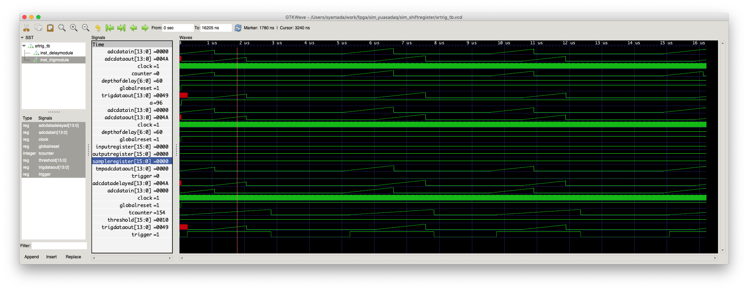This screenshot has width=748, height=290.
Task: Select tcounter =154 signal row
Action: tap(132, 213)
